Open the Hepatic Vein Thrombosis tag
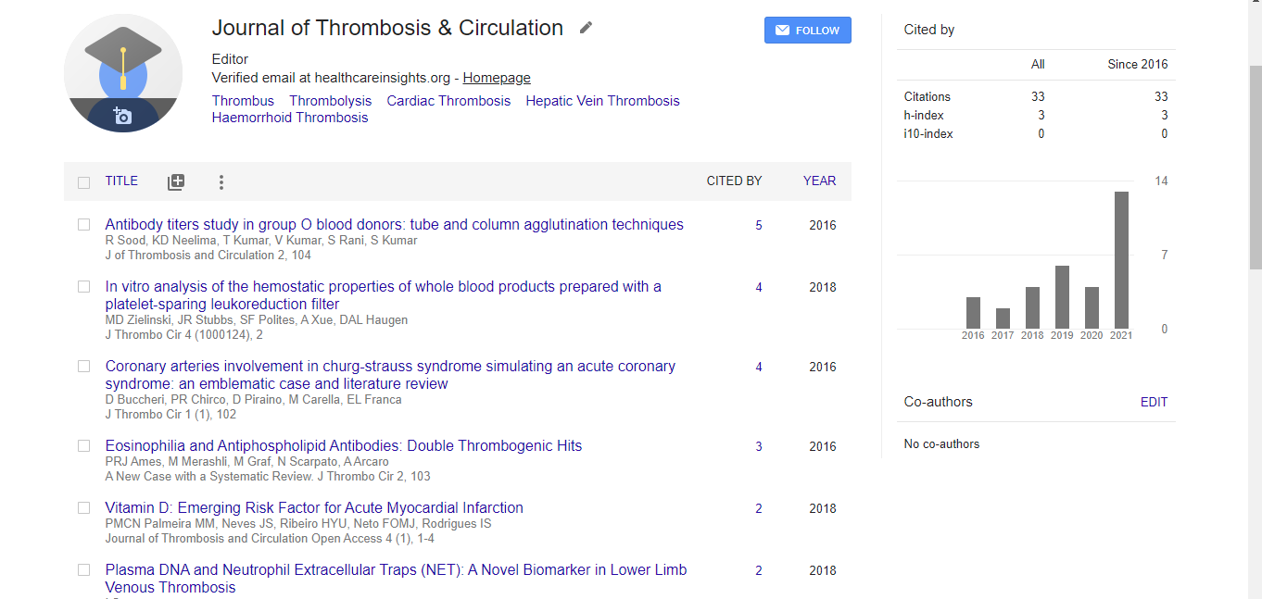The width and height of the screenshot is (1262, 599). (x=602, y=101)
